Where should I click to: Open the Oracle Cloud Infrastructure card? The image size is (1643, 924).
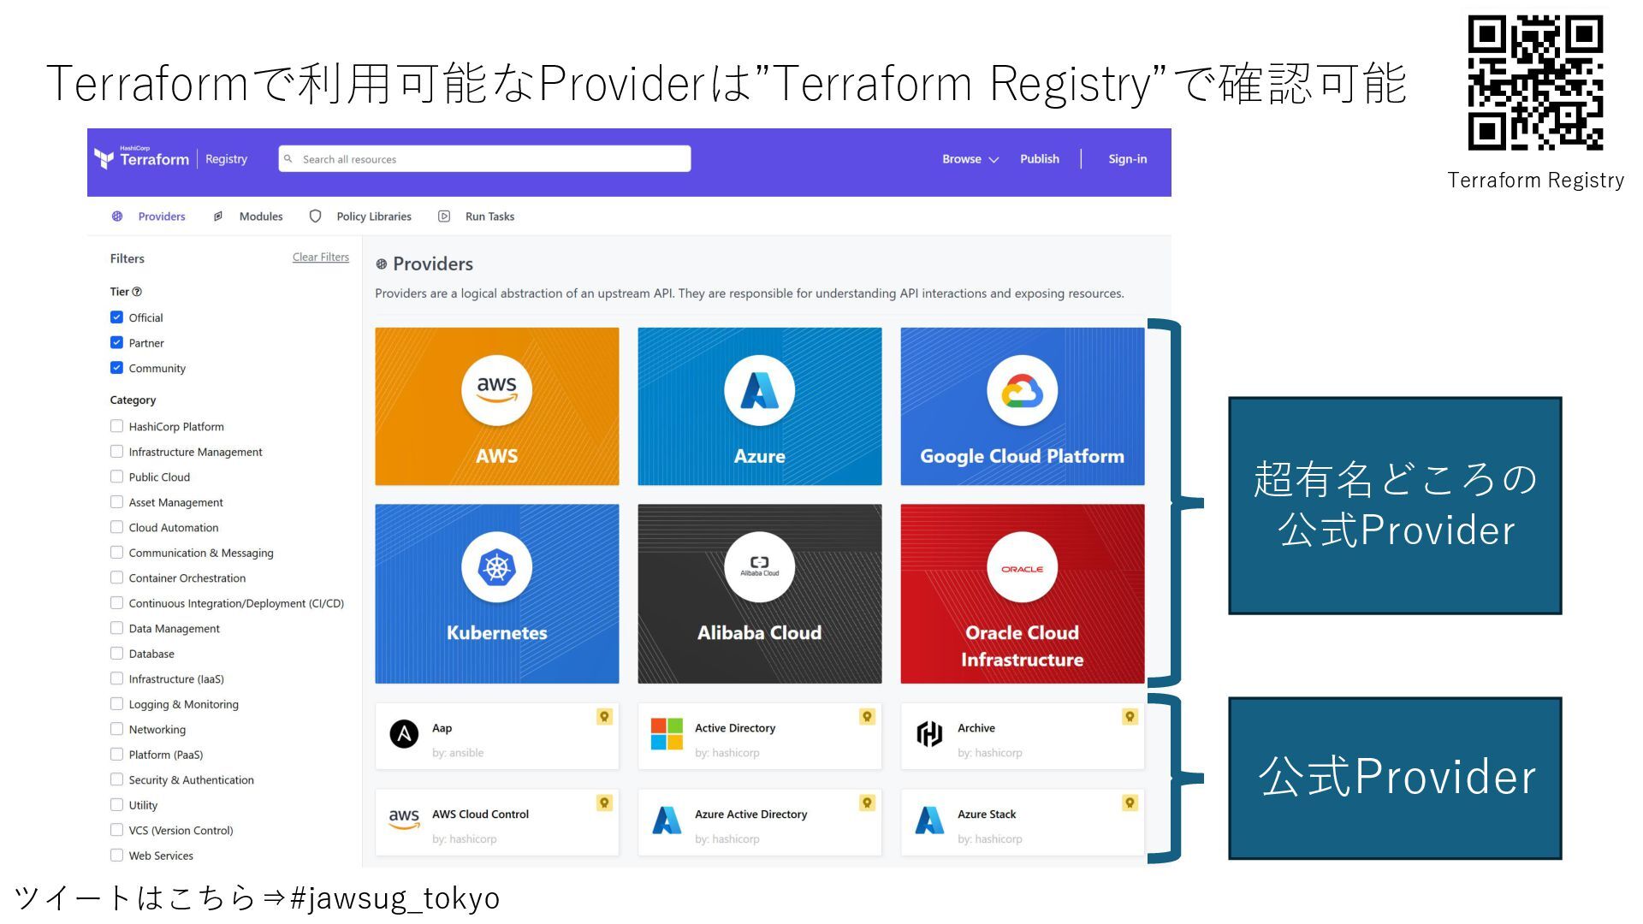click(x=1023, y=594)
